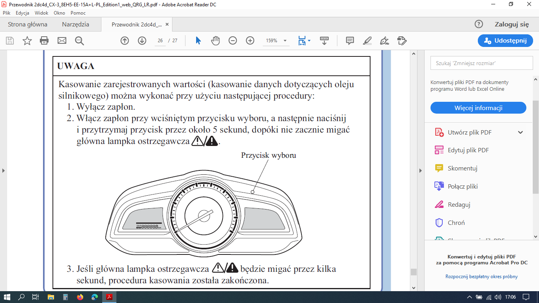Activate the Hand pan tool
The width and height of the screenshot is (539, 303).
click(x=215, y=41)
